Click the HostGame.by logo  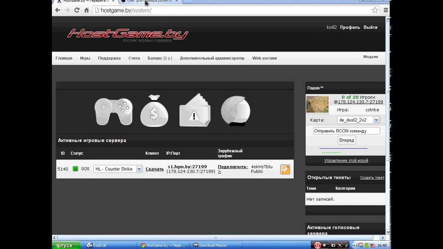point(128,34)
